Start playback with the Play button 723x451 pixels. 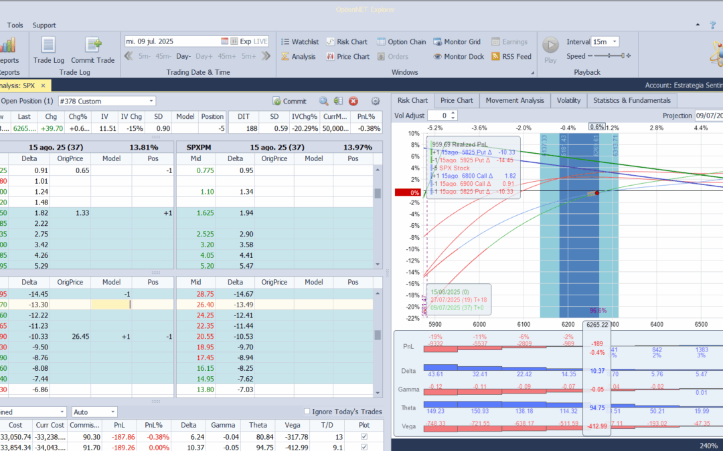click(550, 49)
